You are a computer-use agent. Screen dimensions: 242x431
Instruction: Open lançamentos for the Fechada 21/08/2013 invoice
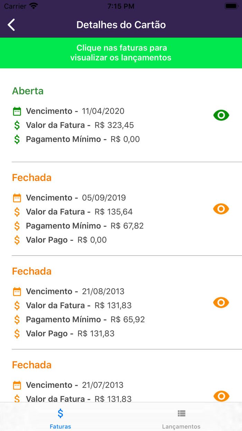tap(221, 302)
